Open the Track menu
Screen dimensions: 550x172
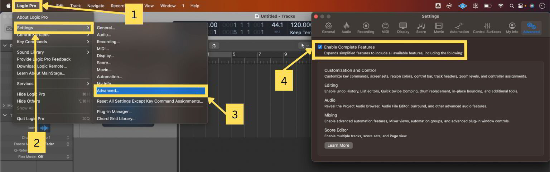[x=76, y=6]
